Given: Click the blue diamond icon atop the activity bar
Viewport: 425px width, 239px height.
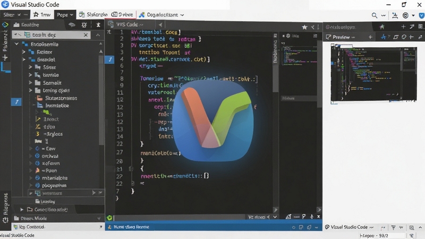Looking at the screenshot, I should point(5,25).
